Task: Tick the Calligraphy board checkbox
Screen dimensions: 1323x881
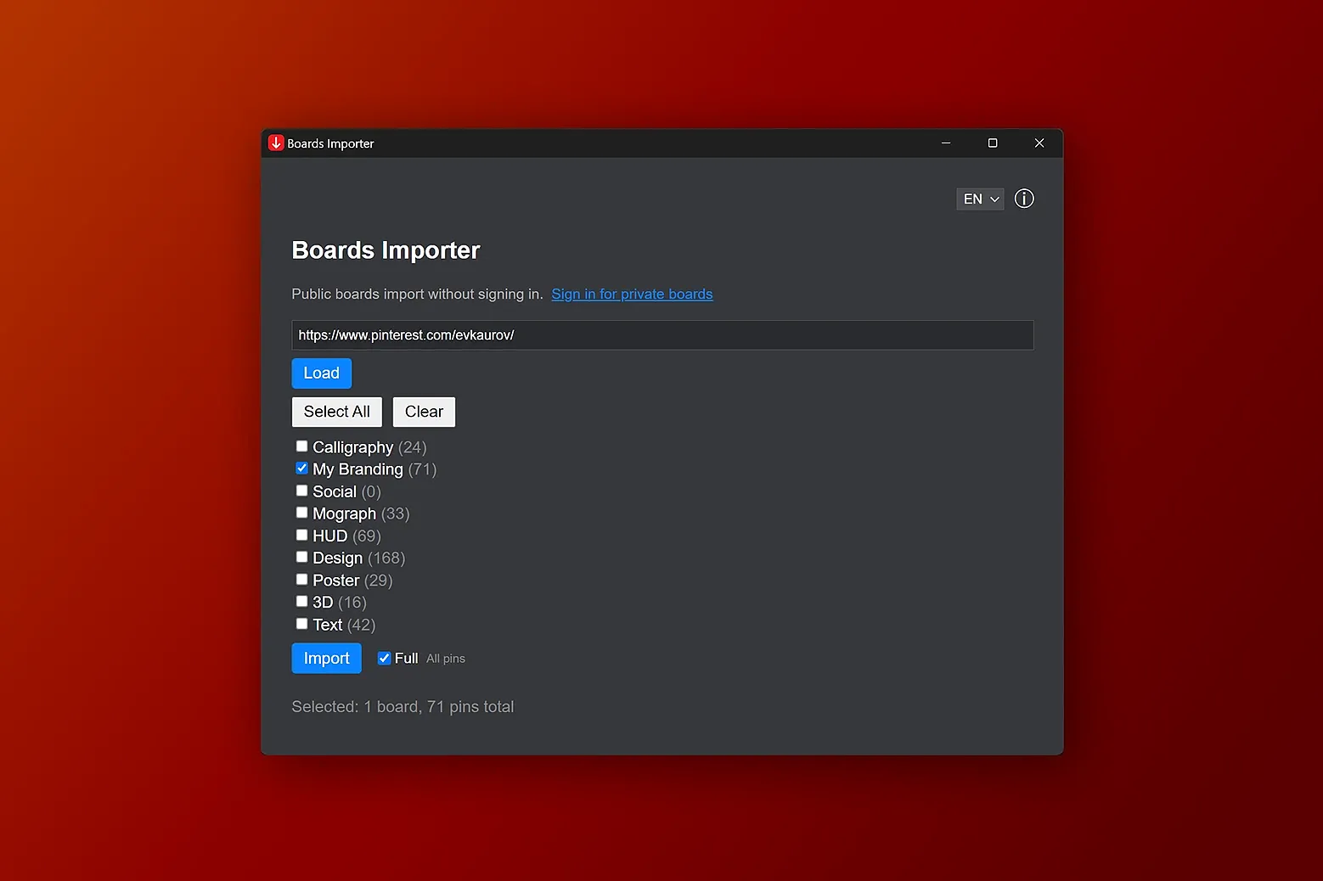Action: [301, 446]
